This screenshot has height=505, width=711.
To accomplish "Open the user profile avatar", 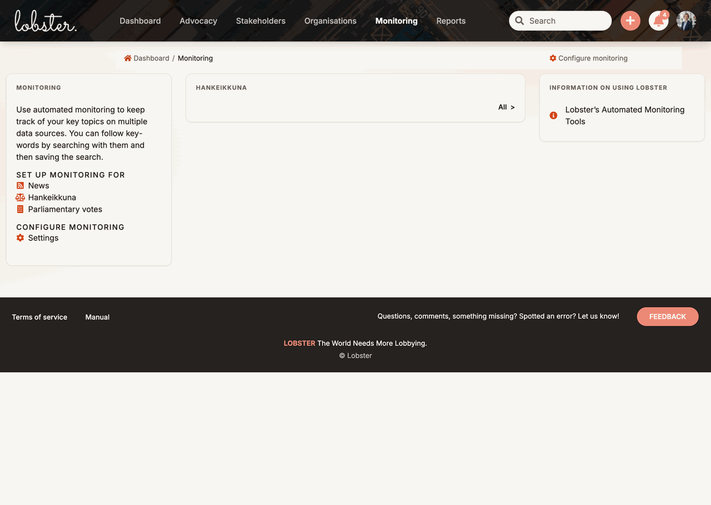I will [x=687, y=21].
